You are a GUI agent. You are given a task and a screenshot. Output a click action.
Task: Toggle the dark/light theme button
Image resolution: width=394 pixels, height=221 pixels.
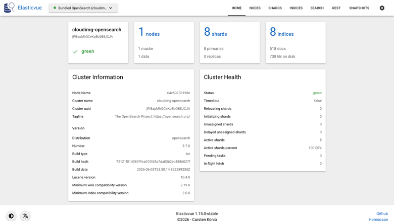pos(11,216)
